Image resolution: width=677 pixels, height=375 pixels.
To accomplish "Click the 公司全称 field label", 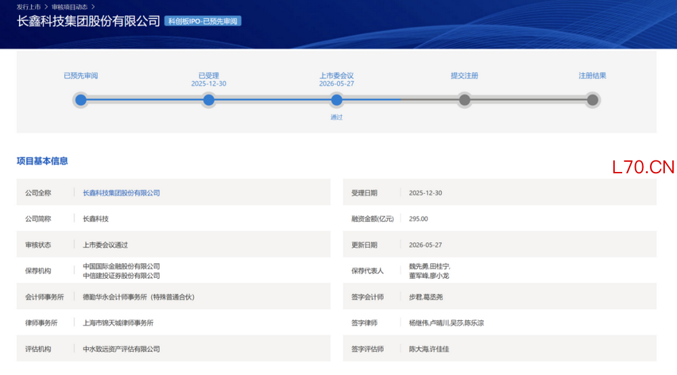I will (x=38, y=193).
